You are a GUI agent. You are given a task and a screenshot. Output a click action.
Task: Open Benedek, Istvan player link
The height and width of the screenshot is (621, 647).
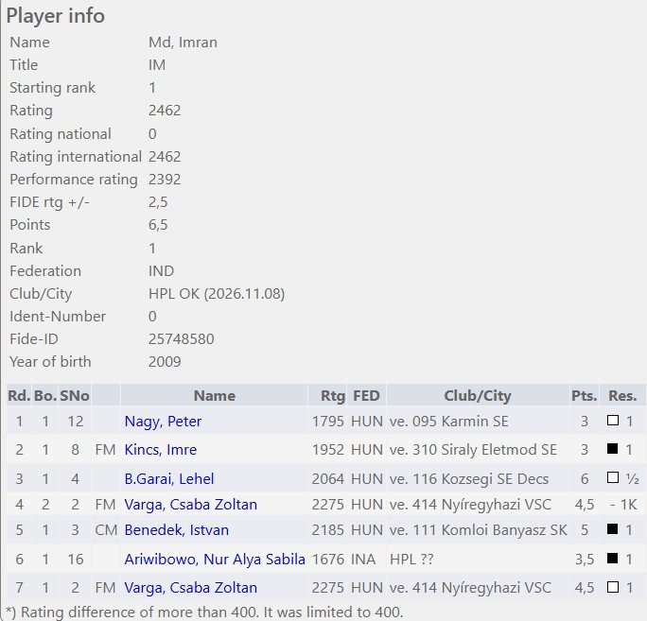coord(177,529)
